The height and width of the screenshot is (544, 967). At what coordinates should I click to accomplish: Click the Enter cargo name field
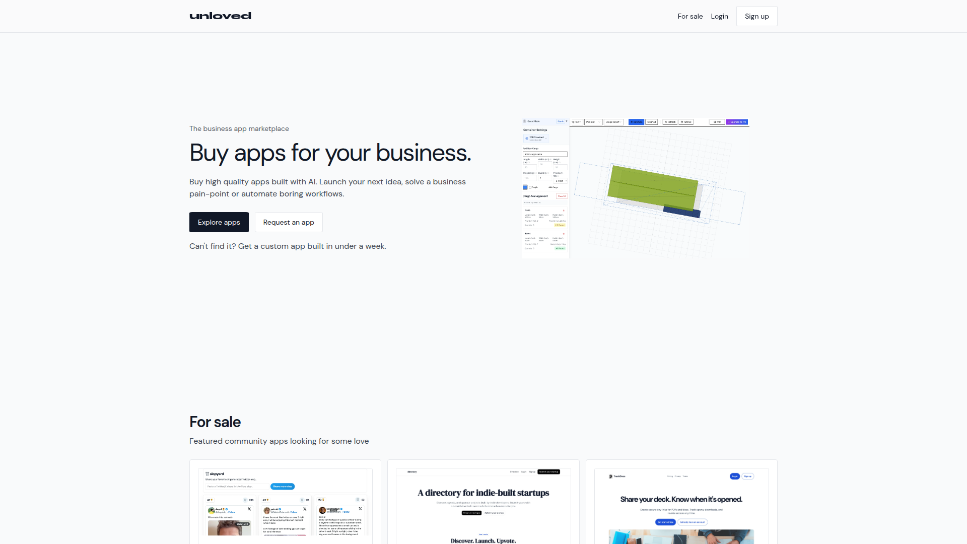click(545, 154)
